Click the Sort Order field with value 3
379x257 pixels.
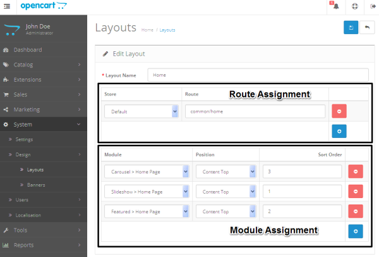302,172
